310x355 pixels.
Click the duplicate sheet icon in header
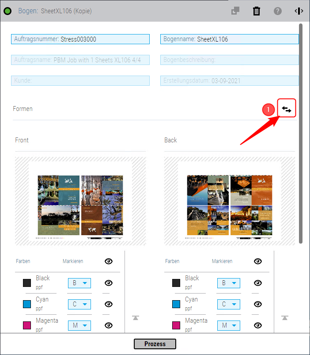coord(235,11)
